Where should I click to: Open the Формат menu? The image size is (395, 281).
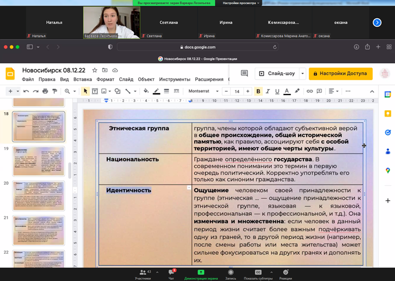click(105, 79)
